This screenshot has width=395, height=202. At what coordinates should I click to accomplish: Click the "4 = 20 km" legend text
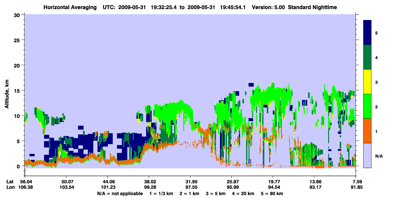coord(243,194)
